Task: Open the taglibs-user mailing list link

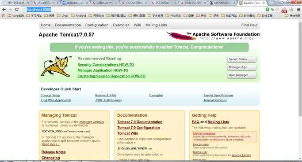Action: pos(200,152)
